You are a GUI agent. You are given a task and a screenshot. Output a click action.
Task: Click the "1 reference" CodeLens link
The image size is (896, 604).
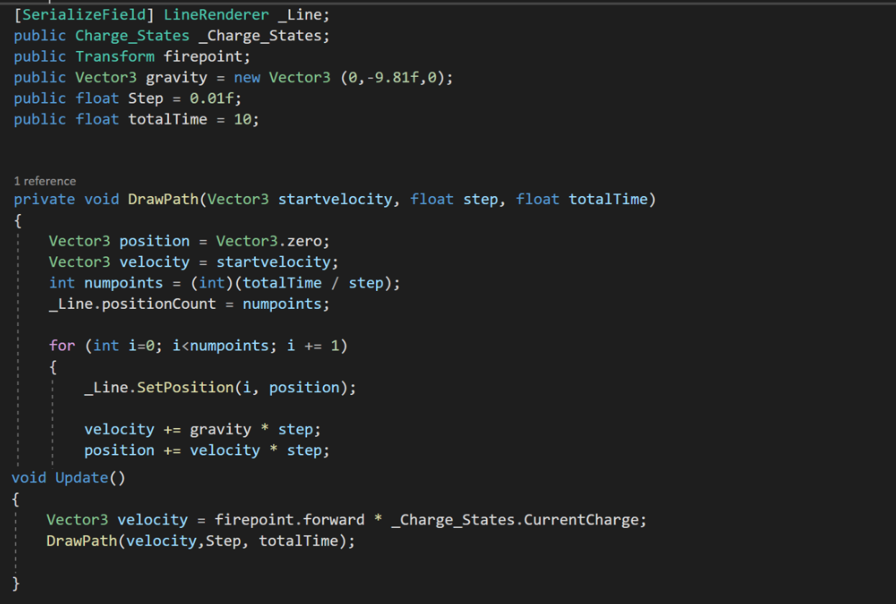(x=45, y=181)
